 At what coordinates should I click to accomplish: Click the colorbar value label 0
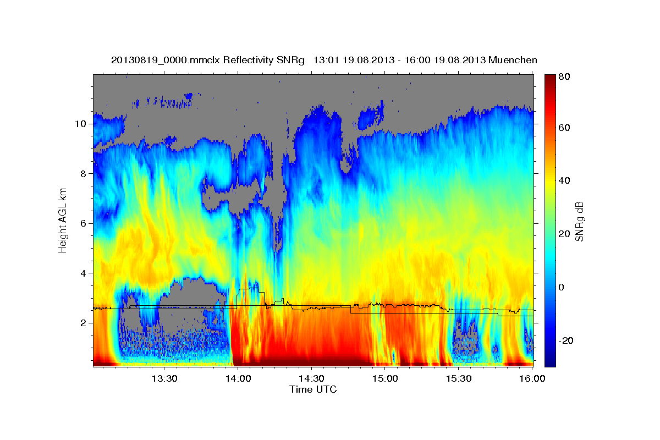(562, 288)
